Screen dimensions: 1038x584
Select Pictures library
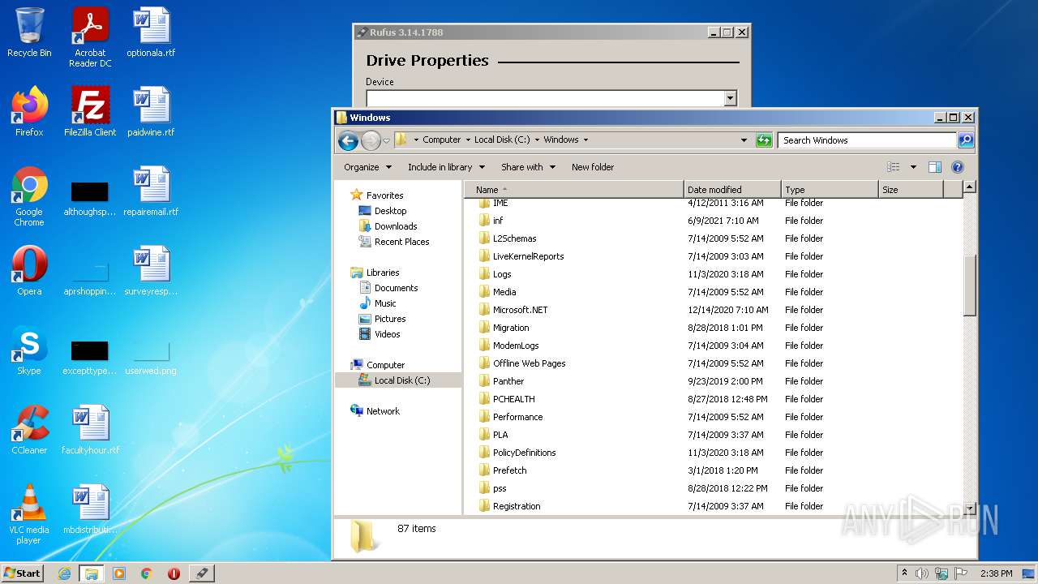tap(390, 319)
